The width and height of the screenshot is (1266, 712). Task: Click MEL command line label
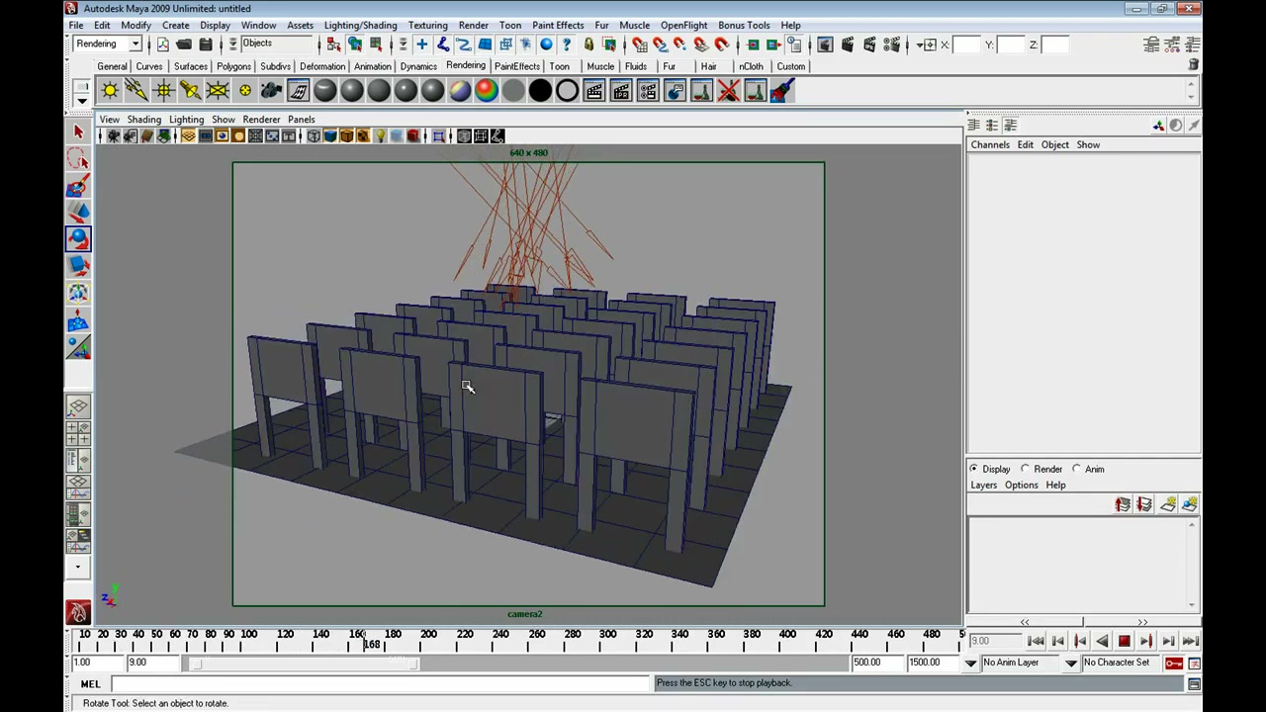[x=90, y=683]
